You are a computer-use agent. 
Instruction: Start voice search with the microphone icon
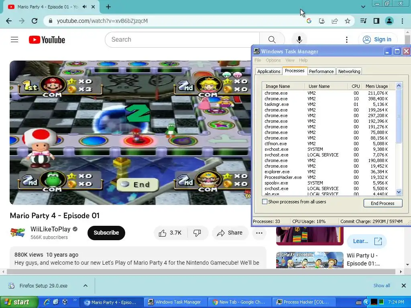point(299,40)
